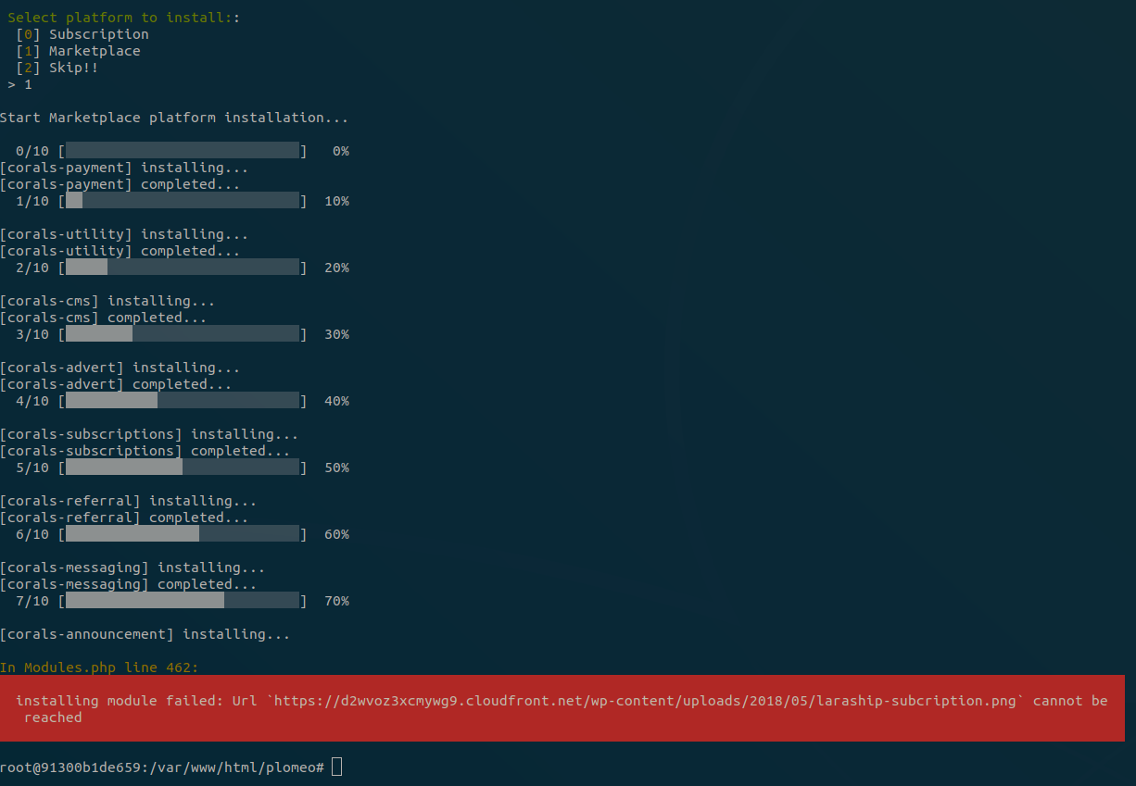Viewport: 1136px width, 786px height.
Task: Click "In Modules.php line 462:" text
Action: [x=99, y=667]
